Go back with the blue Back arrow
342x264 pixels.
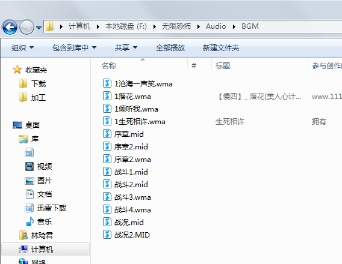10,27
